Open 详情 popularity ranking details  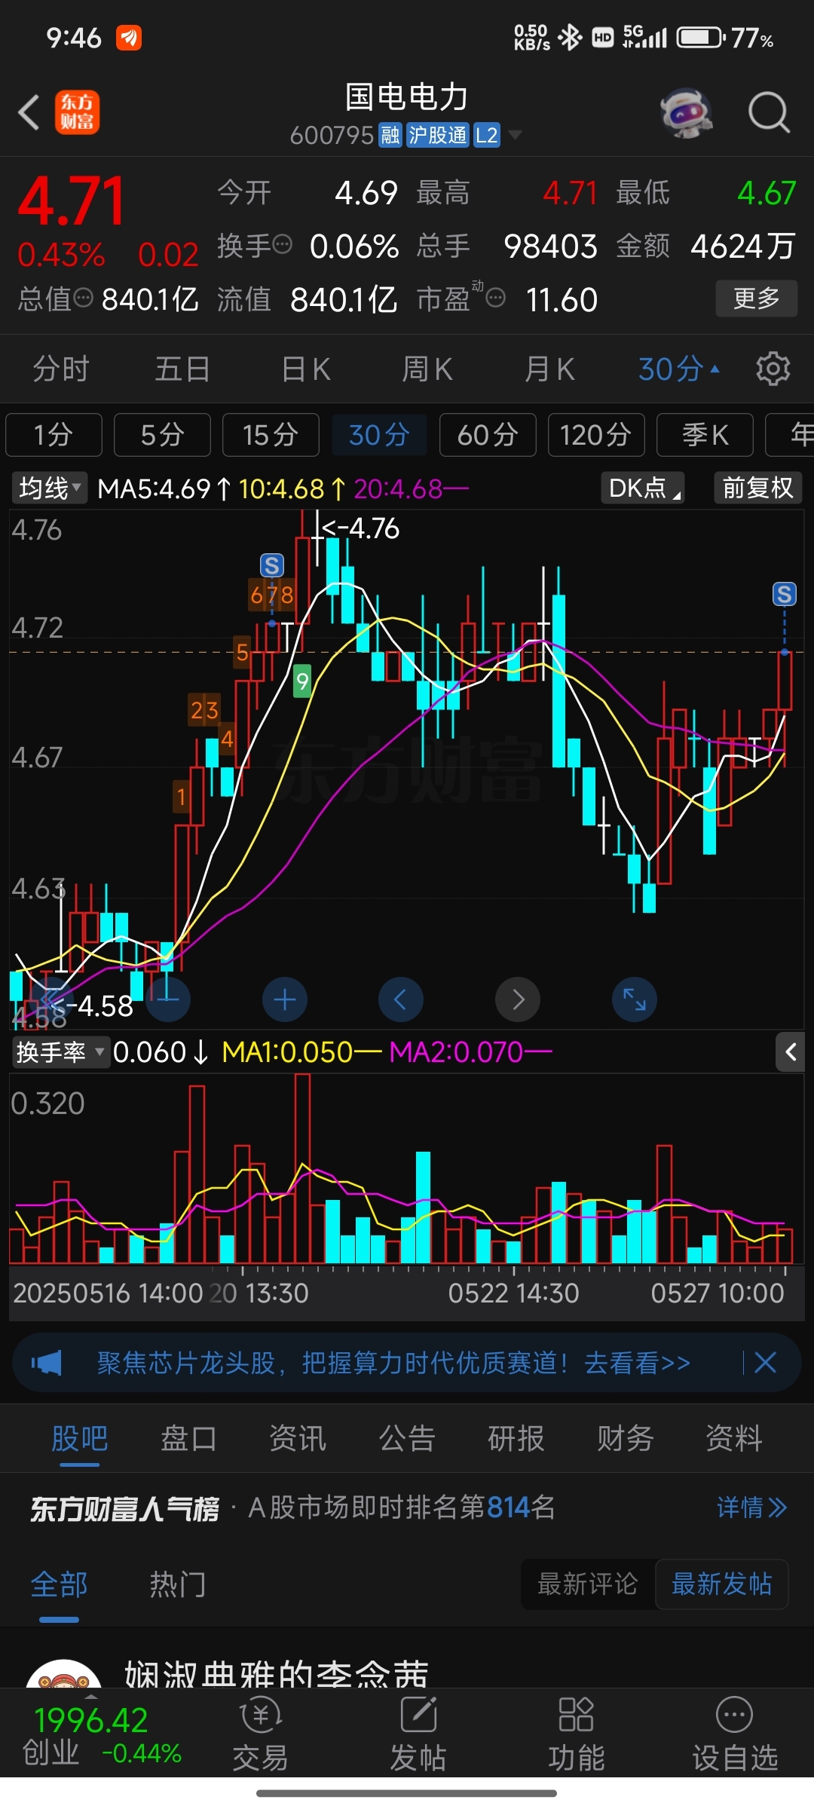click(x=751, y=1507)
